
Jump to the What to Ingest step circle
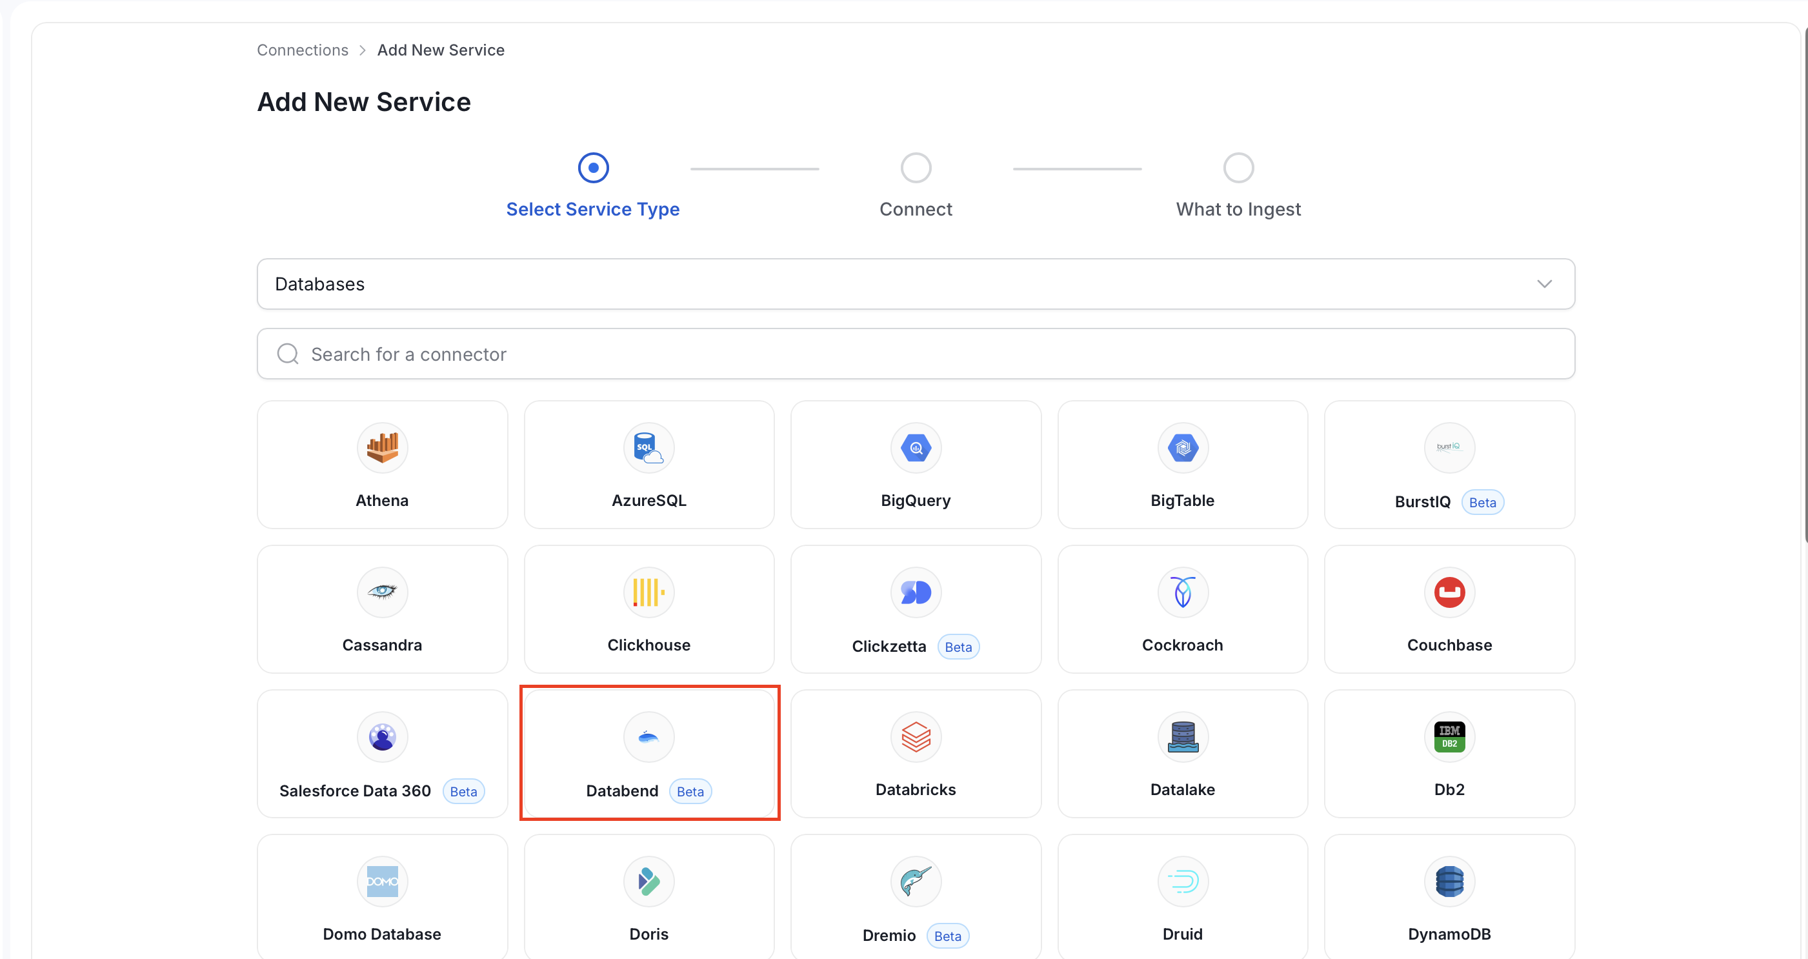click(1238, 168)
